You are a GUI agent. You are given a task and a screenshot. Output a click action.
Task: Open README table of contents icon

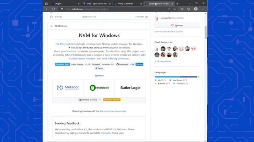[51, 26]
